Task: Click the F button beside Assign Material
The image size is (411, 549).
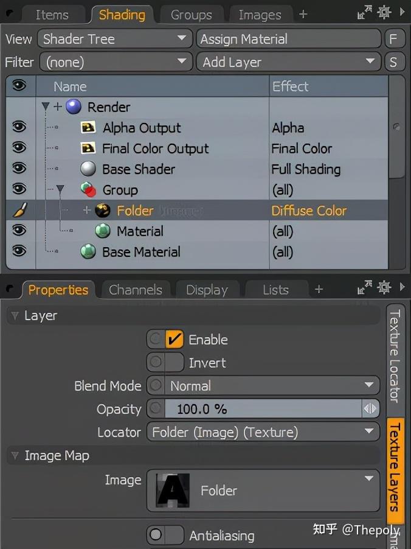Action: pos(394,39)
